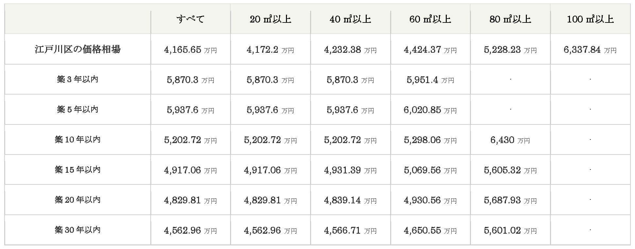The height and width of the screenshot is (249, 635).
Task: Select the 築20年以内 row label
Action: 78,200
